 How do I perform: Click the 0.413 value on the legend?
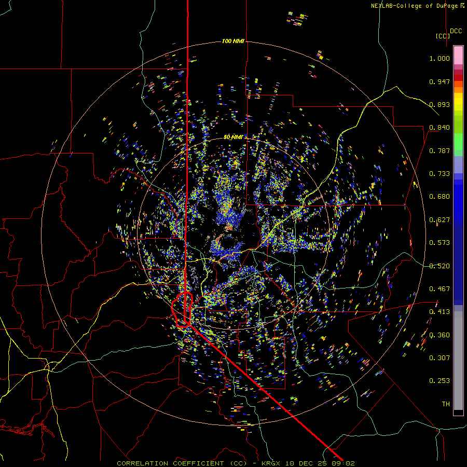[x=439, y=312]
